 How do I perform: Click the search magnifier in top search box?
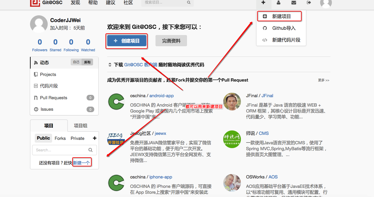(189, 2)
